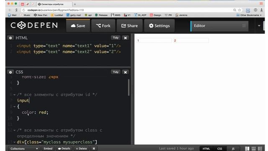The height and width of the screenshot is (151, 268).
Task: Select the second pinned tab
Action: pos(28,4)
